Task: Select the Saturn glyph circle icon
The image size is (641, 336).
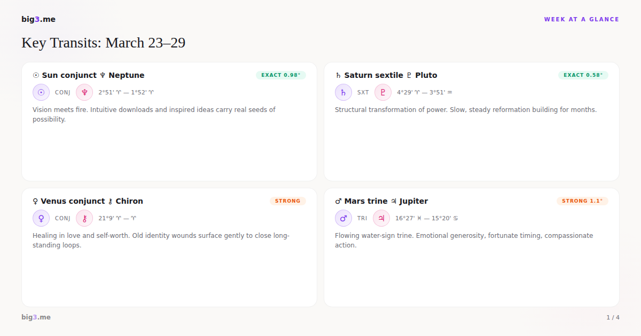Action: [343, 92]
